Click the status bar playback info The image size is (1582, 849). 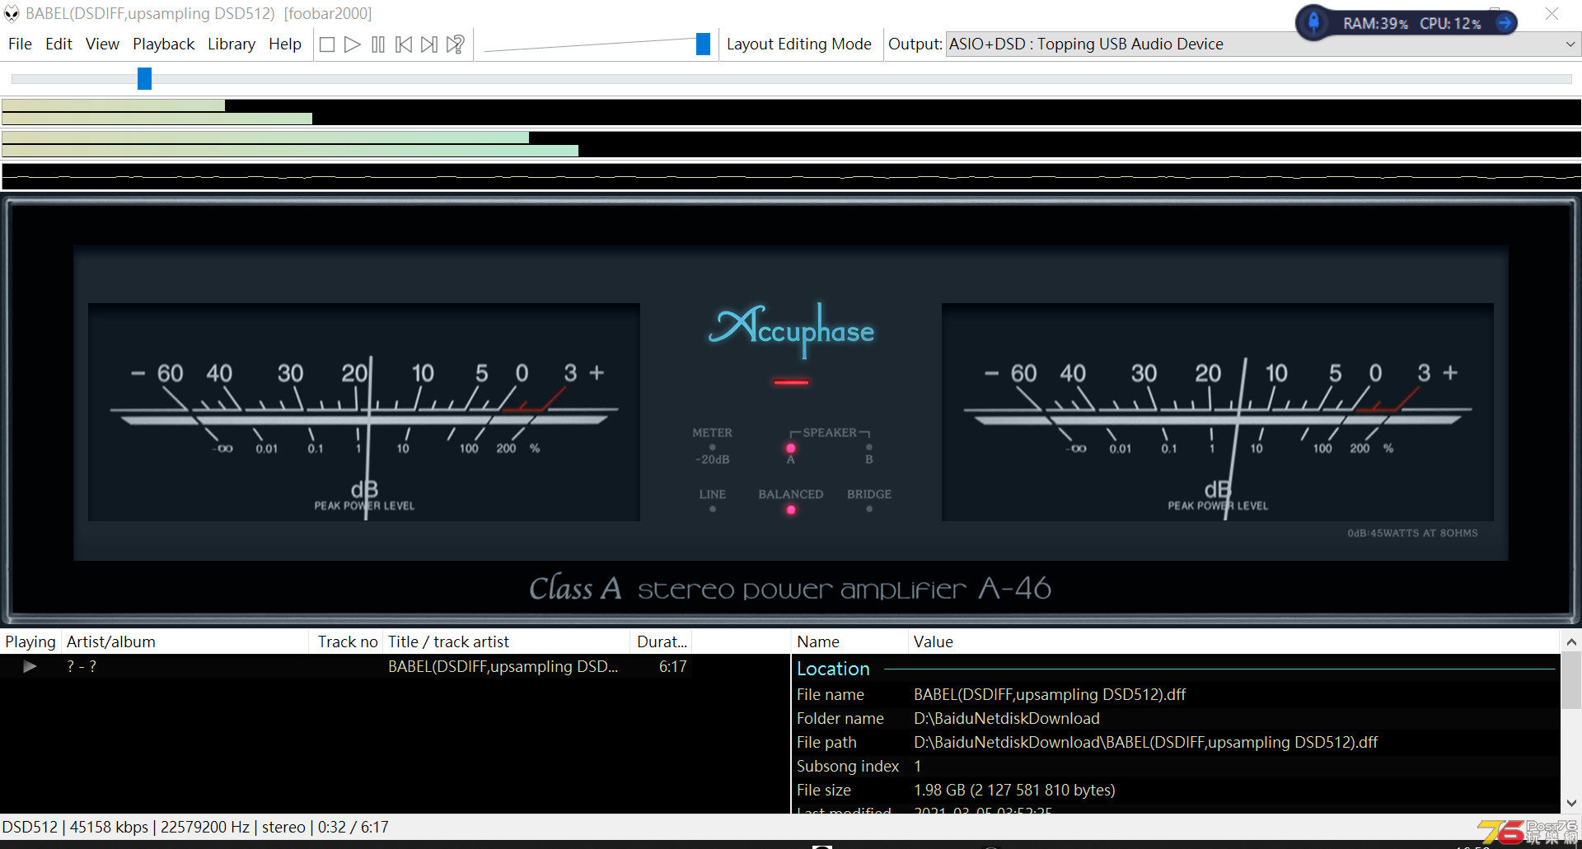pyautogui.click(x=195, y=827)
